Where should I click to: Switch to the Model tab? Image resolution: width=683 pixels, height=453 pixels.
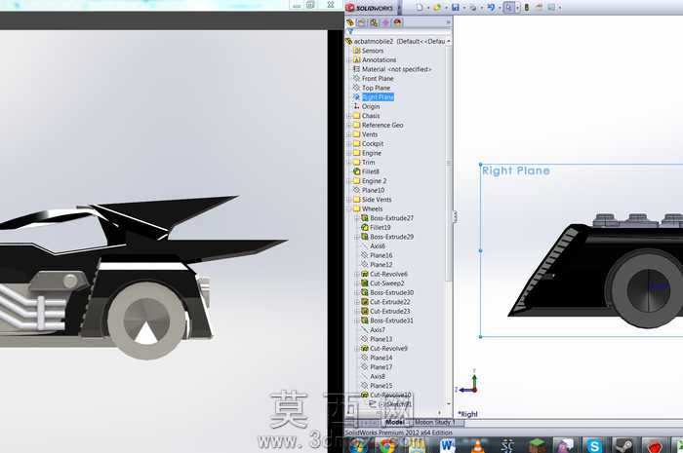click(x=394, y=422)
